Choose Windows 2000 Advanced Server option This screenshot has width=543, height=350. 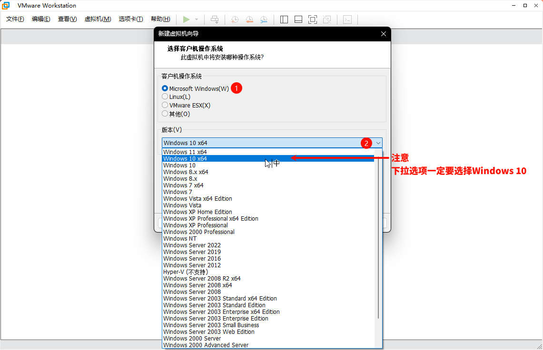pos(268,345)
